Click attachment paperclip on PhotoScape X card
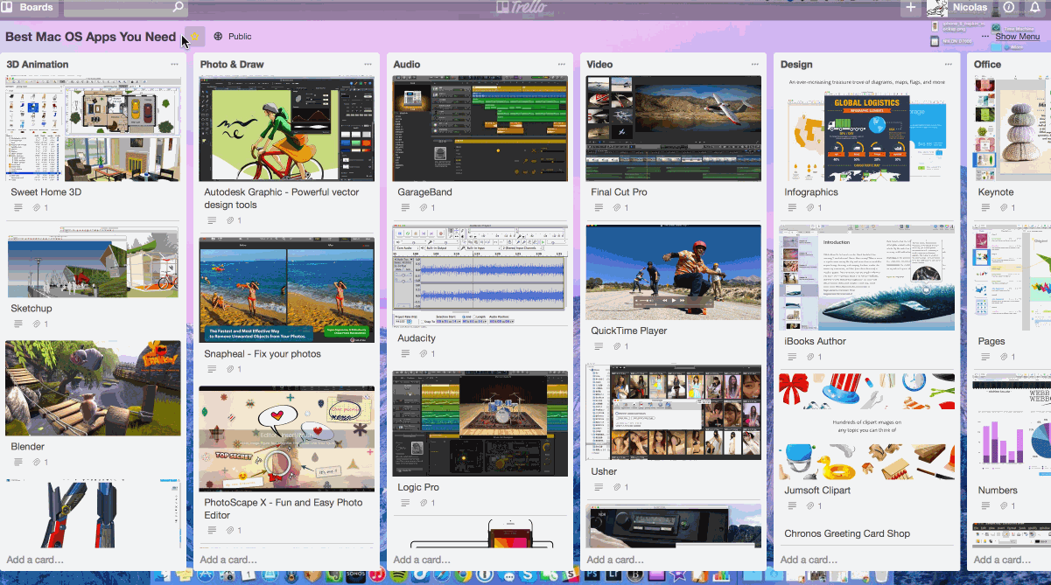Image resolution: width=1051 pixels, height=585 pixels. coord(230,531)
